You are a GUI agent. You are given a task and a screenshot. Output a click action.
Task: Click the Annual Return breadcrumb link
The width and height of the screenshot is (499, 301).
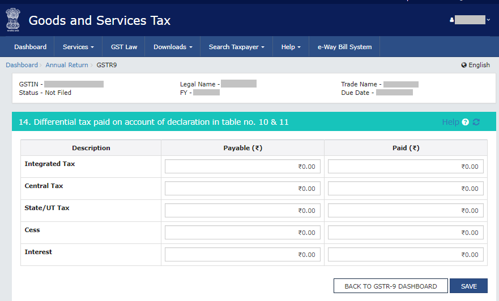(67, 65)
